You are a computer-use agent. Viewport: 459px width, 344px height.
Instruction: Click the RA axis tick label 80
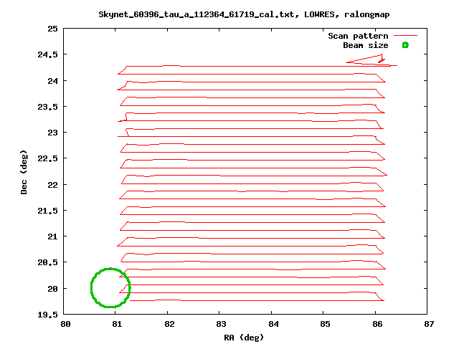(x=65, y=324)
